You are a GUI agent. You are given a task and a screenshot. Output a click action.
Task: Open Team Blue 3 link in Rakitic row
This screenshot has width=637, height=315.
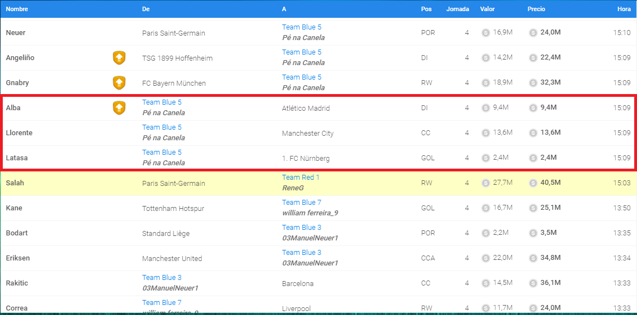click(x=162, y=278)
